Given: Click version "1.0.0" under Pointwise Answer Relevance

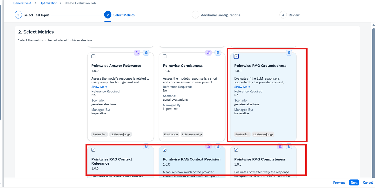Looking at the screenshot, I should 95,71.
